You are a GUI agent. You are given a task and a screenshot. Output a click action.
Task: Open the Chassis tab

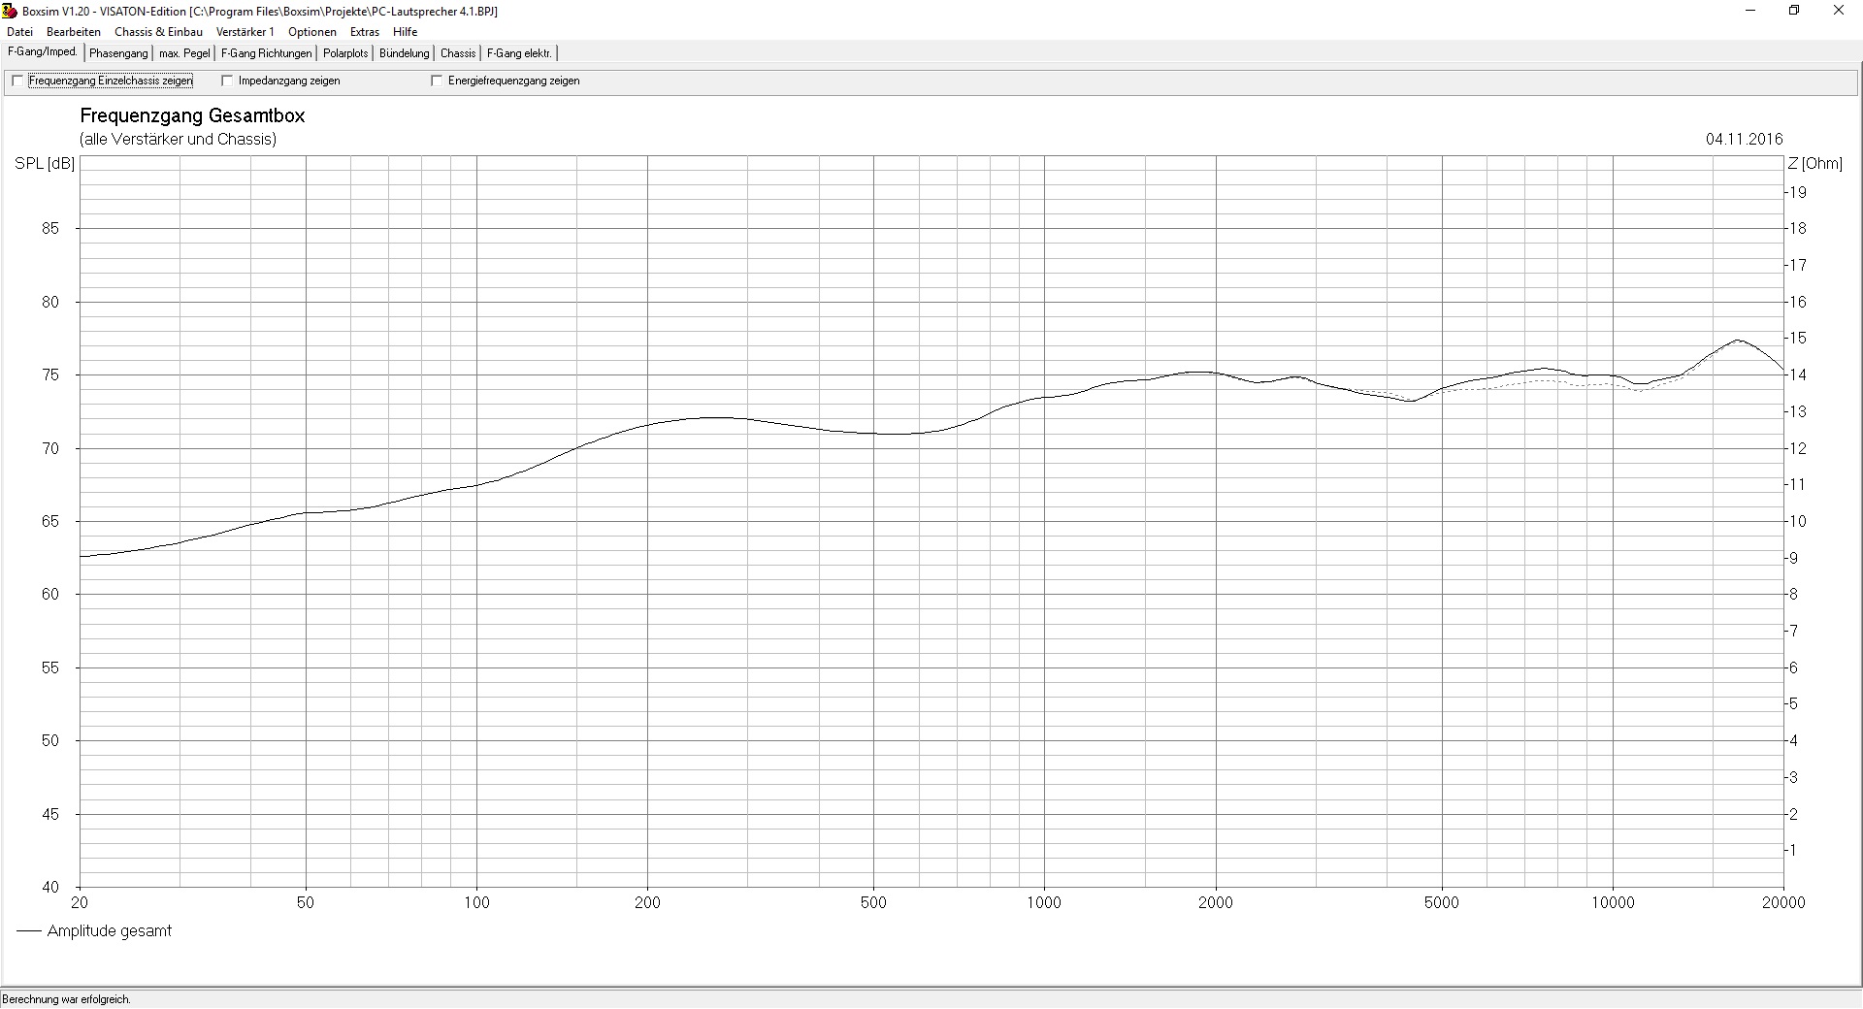tap(458, 53)
